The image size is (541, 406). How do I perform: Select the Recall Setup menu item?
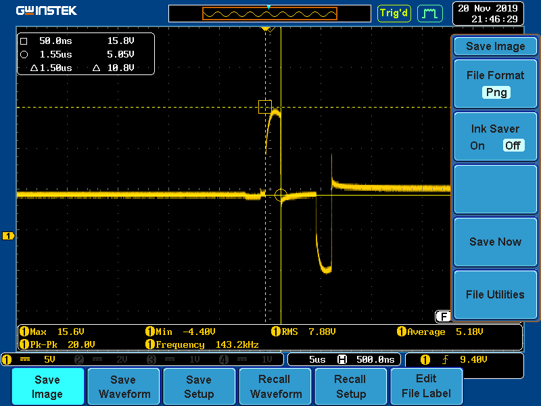[350, 387]
